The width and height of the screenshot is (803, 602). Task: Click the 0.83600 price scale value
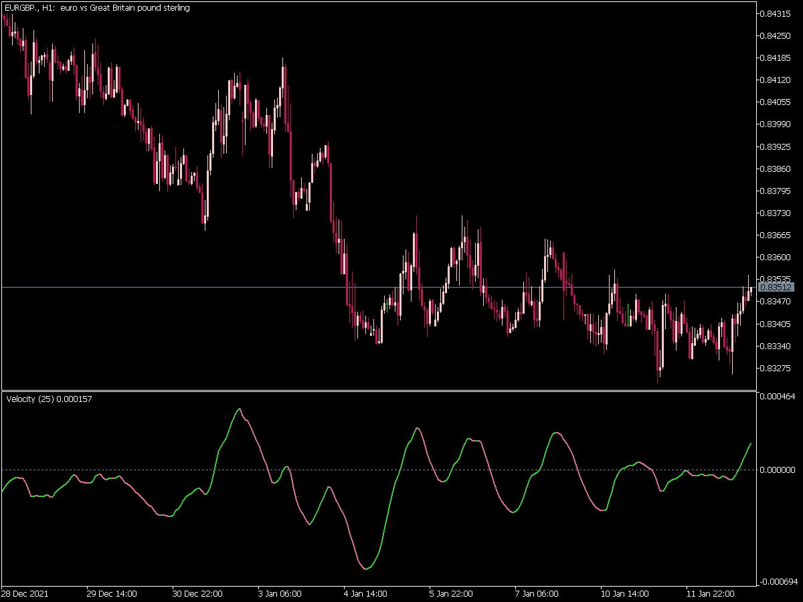[x=776, y=257]
